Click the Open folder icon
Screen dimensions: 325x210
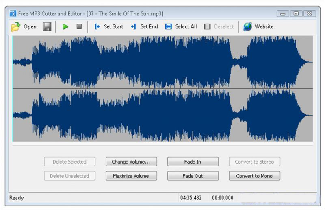point(16,27)
